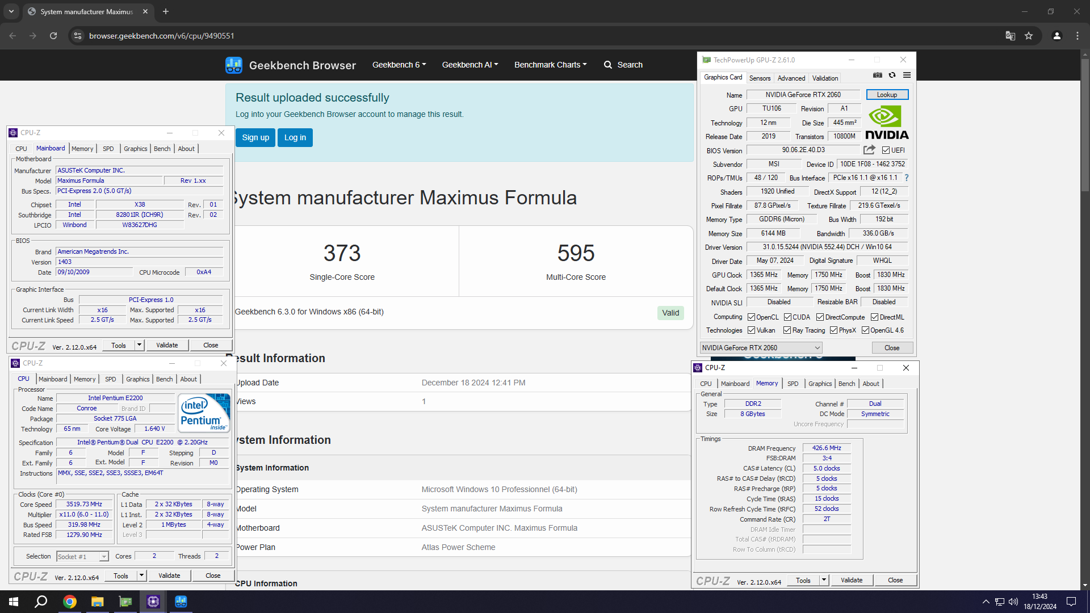This screenshot has height=613, width=1090.
Task: Switch to the Sensors tab in GPU-Z
Action: (x=760, y=78)
